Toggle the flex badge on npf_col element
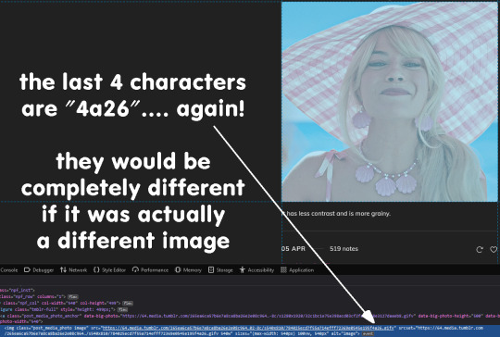Screen dimensions: 500x337 128,303
